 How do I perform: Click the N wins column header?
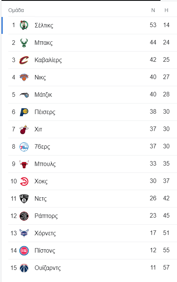[x=153, y=10]
